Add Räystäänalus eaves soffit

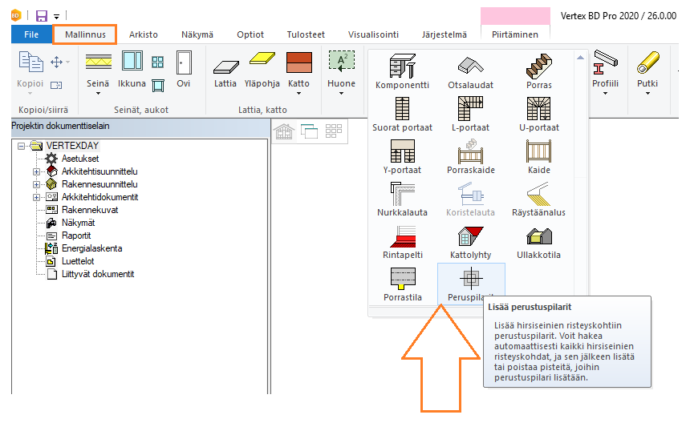point(539,199)
